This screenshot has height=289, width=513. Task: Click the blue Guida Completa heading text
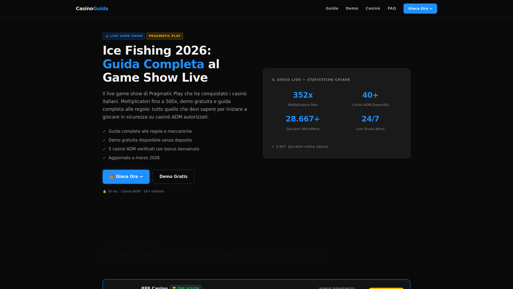tap(153, 64)
